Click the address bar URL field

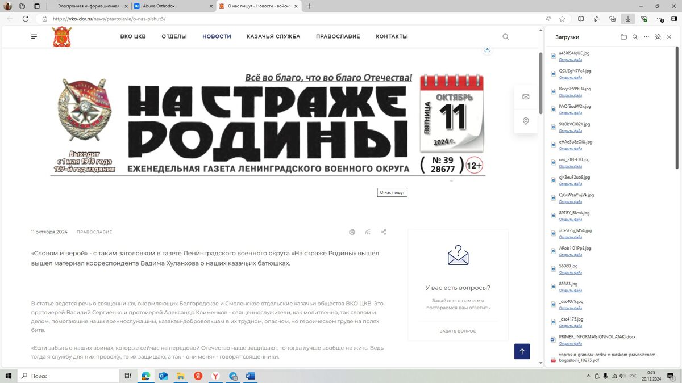pyautogui.click(x=290, y=19)
